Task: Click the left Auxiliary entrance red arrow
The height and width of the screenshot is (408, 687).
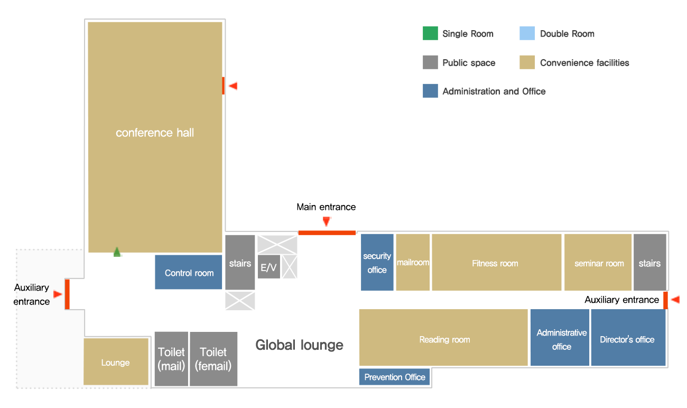Action: tap(58, 294)
